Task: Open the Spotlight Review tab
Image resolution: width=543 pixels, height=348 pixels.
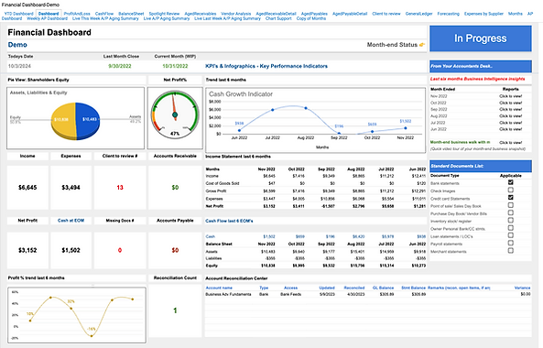Action: coord(164,14)
